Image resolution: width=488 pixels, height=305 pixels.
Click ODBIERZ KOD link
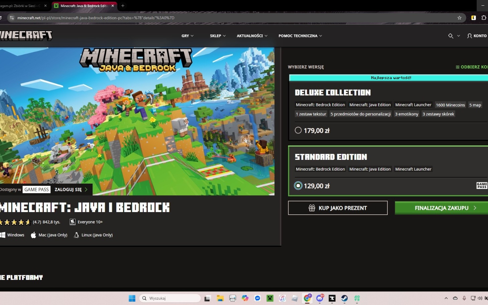coord(472,67)
